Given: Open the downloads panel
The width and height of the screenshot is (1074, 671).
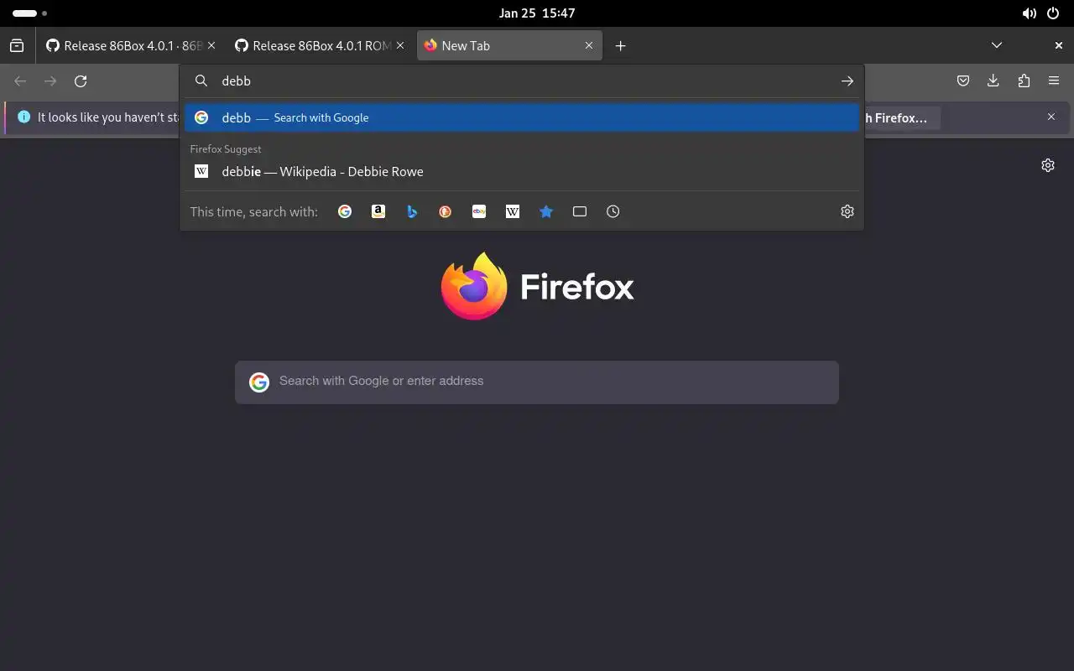Looking at the screenshot, I should pyautogui.click(x=993, y=81).
